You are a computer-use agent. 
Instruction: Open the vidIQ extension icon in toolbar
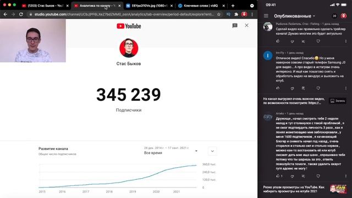[x=228, y=14]
